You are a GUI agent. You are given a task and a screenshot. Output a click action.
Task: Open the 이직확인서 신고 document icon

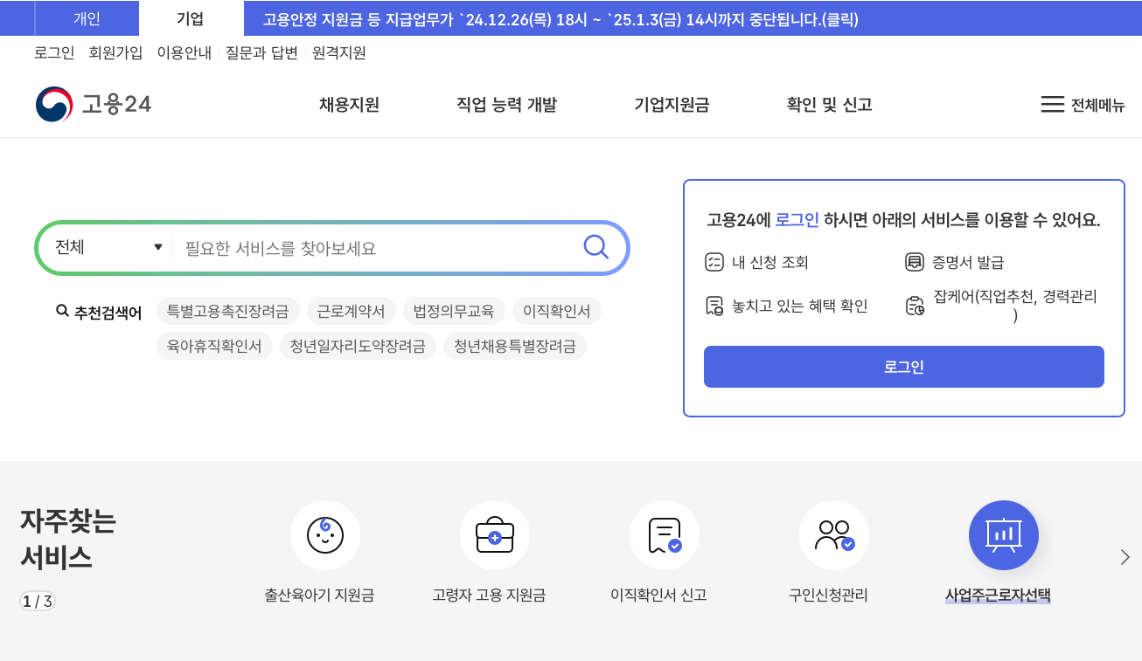(665, 534)
